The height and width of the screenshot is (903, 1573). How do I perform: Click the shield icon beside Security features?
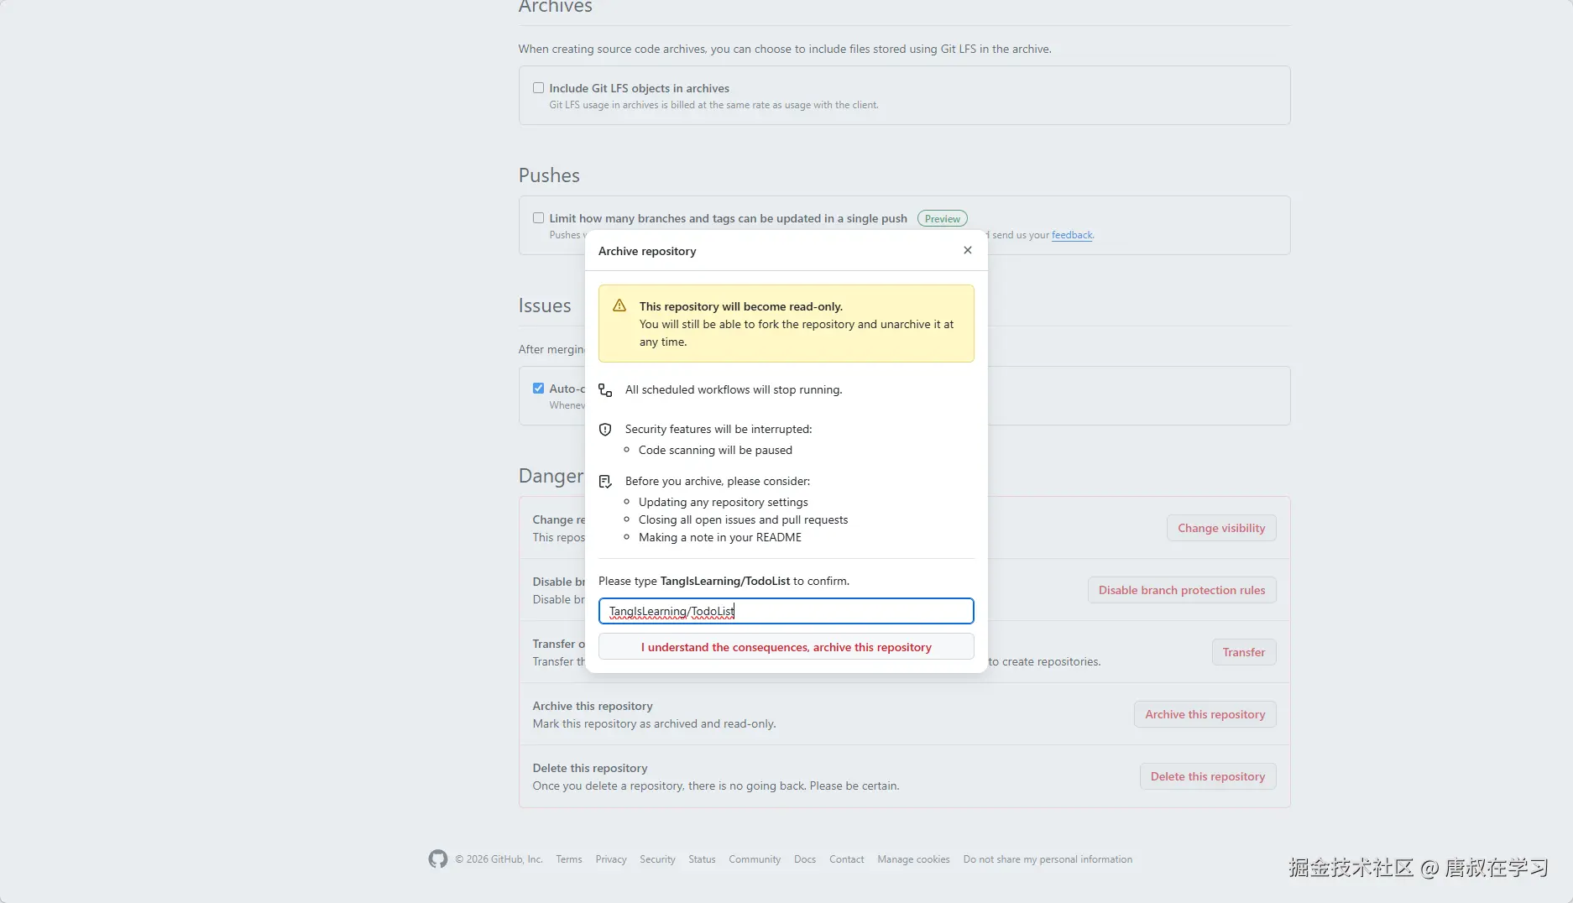pyautogui.click(x=605, y=430)
